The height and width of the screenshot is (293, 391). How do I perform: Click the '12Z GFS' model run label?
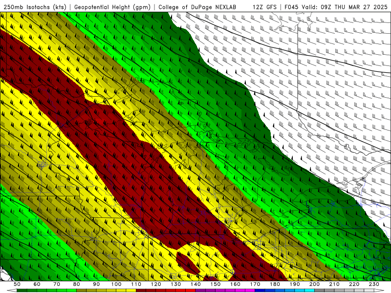[x=264, y=7]
